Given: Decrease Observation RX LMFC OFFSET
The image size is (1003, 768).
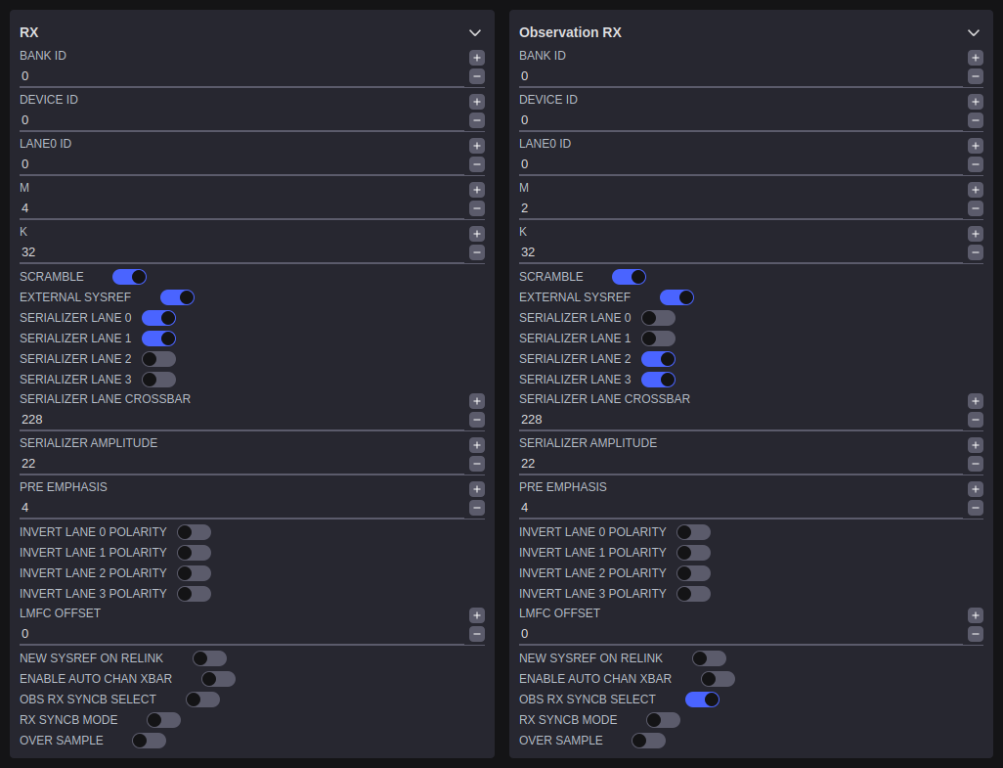Looking at the screenshot, I should [975, 634].
